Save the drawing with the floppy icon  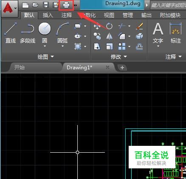[x=46, y=5]
